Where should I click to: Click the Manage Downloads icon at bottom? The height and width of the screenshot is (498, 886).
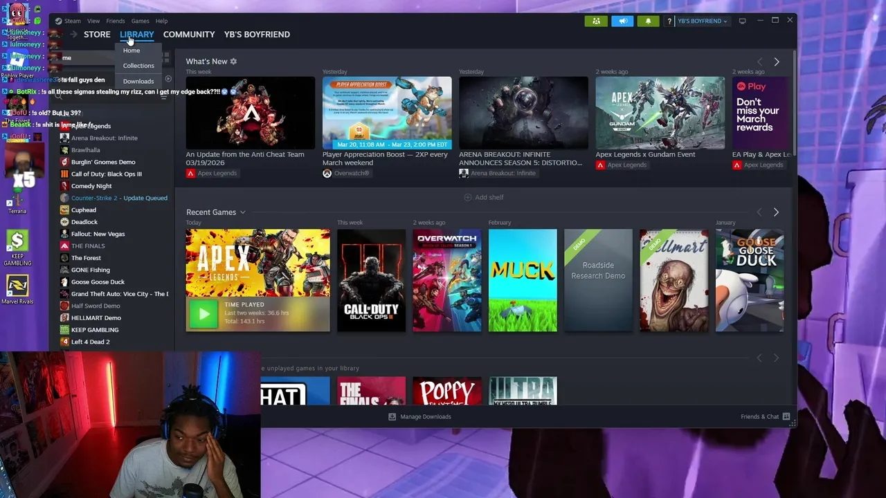[x=392, y=416]
